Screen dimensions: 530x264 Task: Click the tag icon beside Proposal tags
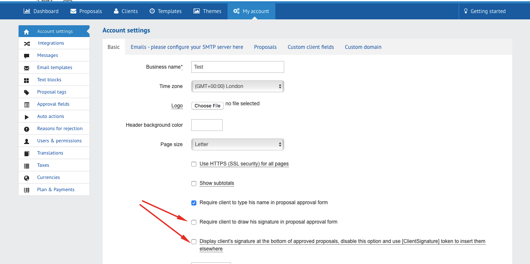click(x=27, y=92)
